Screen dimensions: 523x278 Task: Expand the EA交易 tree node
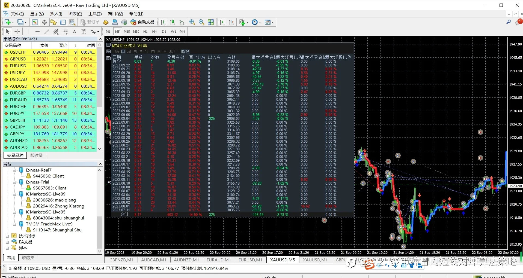7,242
